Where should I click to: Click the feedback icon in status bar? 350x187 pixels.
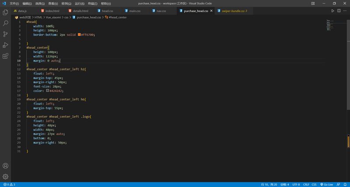[x=338, y=184]
